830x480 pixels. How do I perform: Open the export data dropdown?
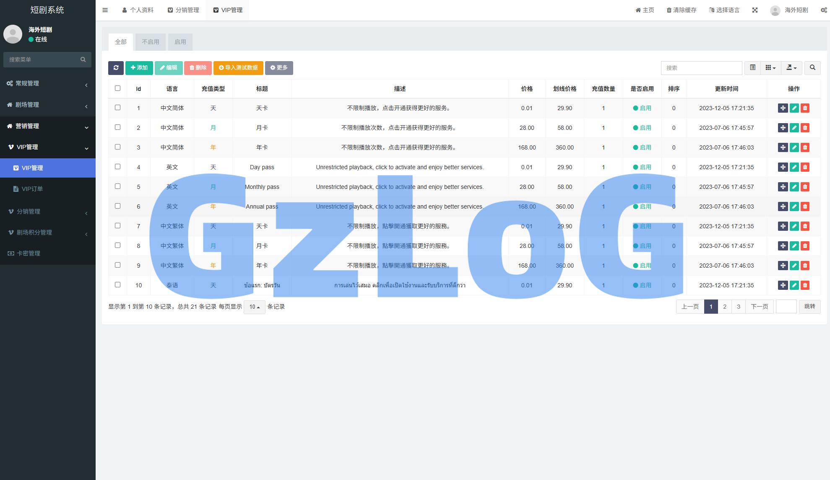[791, 68]
